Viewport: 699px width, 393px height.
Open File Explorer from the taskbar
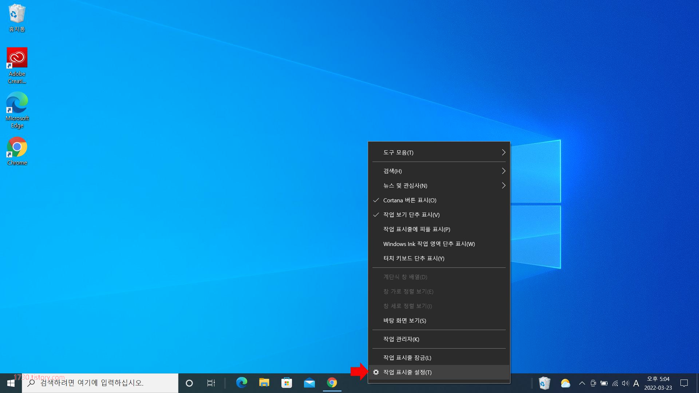[264, 383]
